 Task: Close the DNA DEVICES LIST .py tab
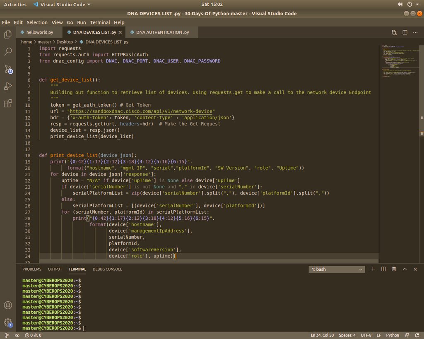tap(120, 32)
